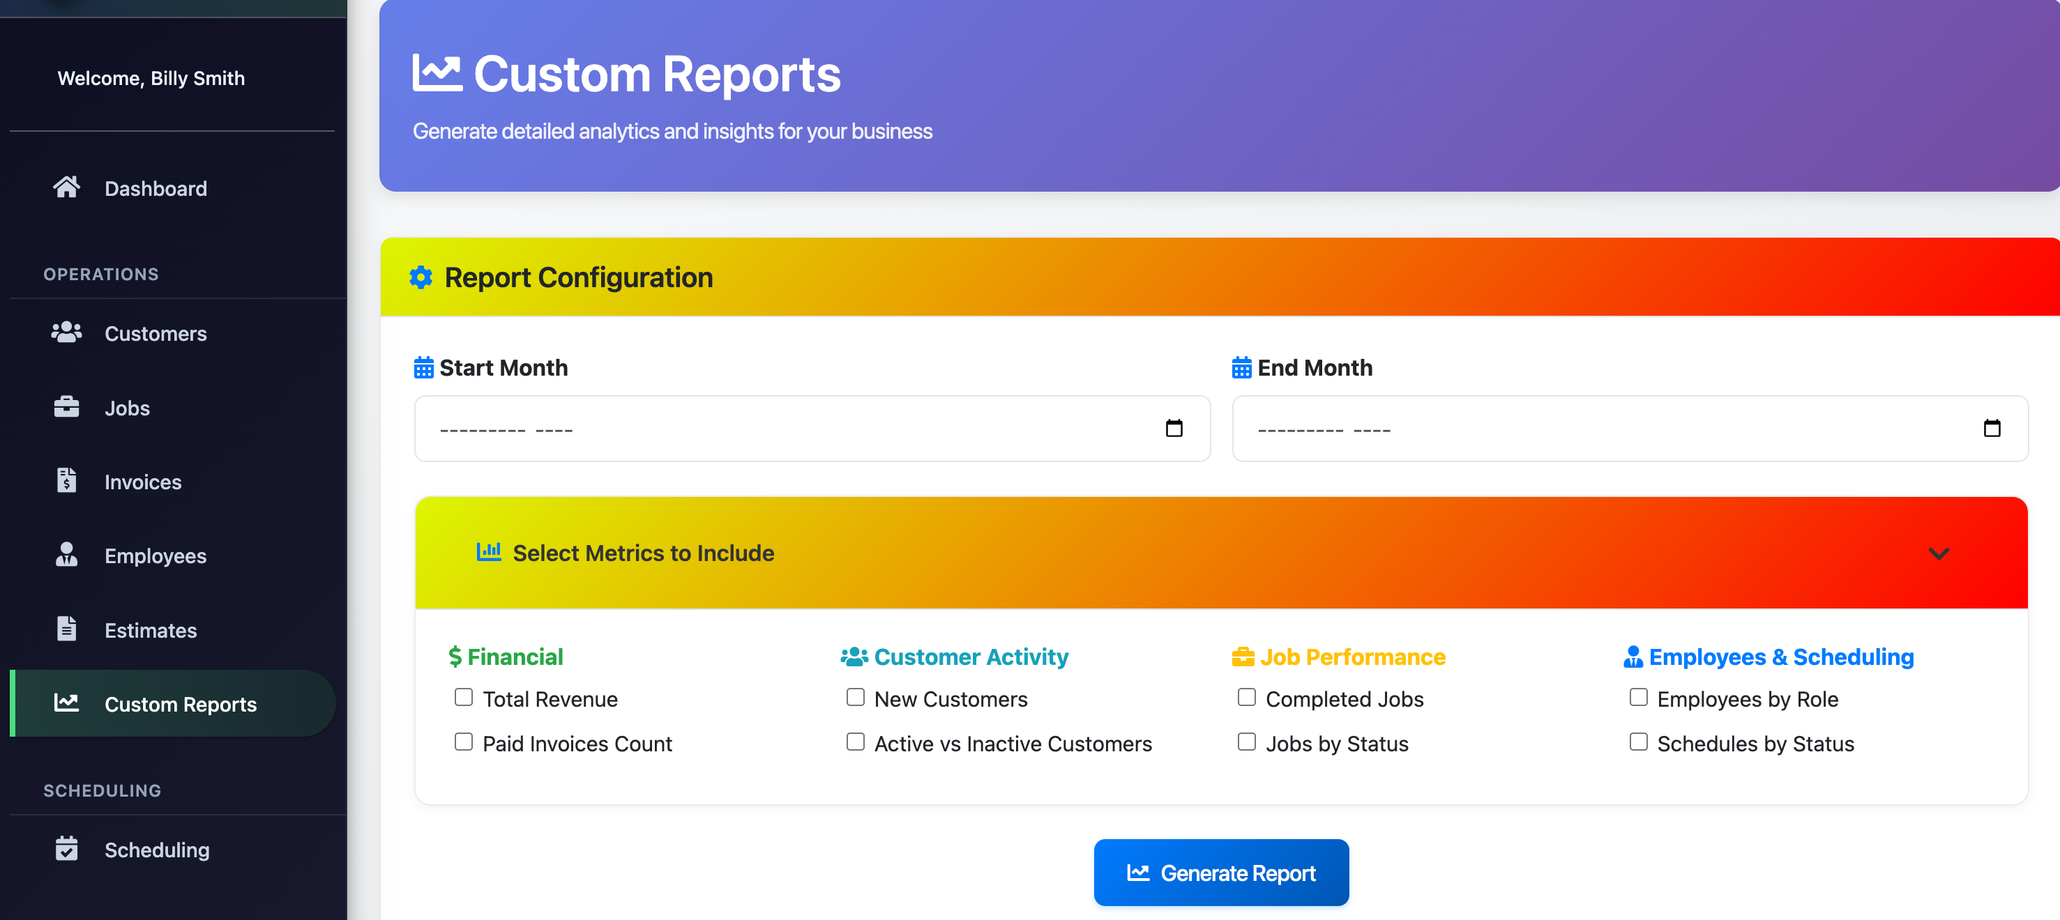The image size is (2060, 920).
Task: Switch to the Custom Reports sidebar item
Action: point(181,703)
